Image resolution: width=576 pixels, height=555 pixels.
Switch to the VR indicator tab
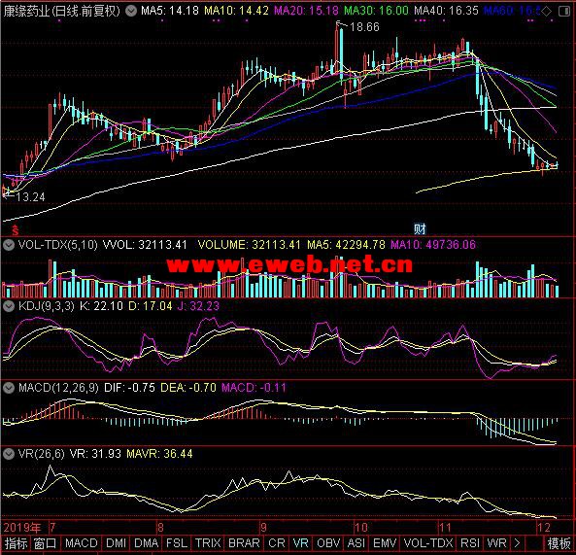tap(301, 543)
